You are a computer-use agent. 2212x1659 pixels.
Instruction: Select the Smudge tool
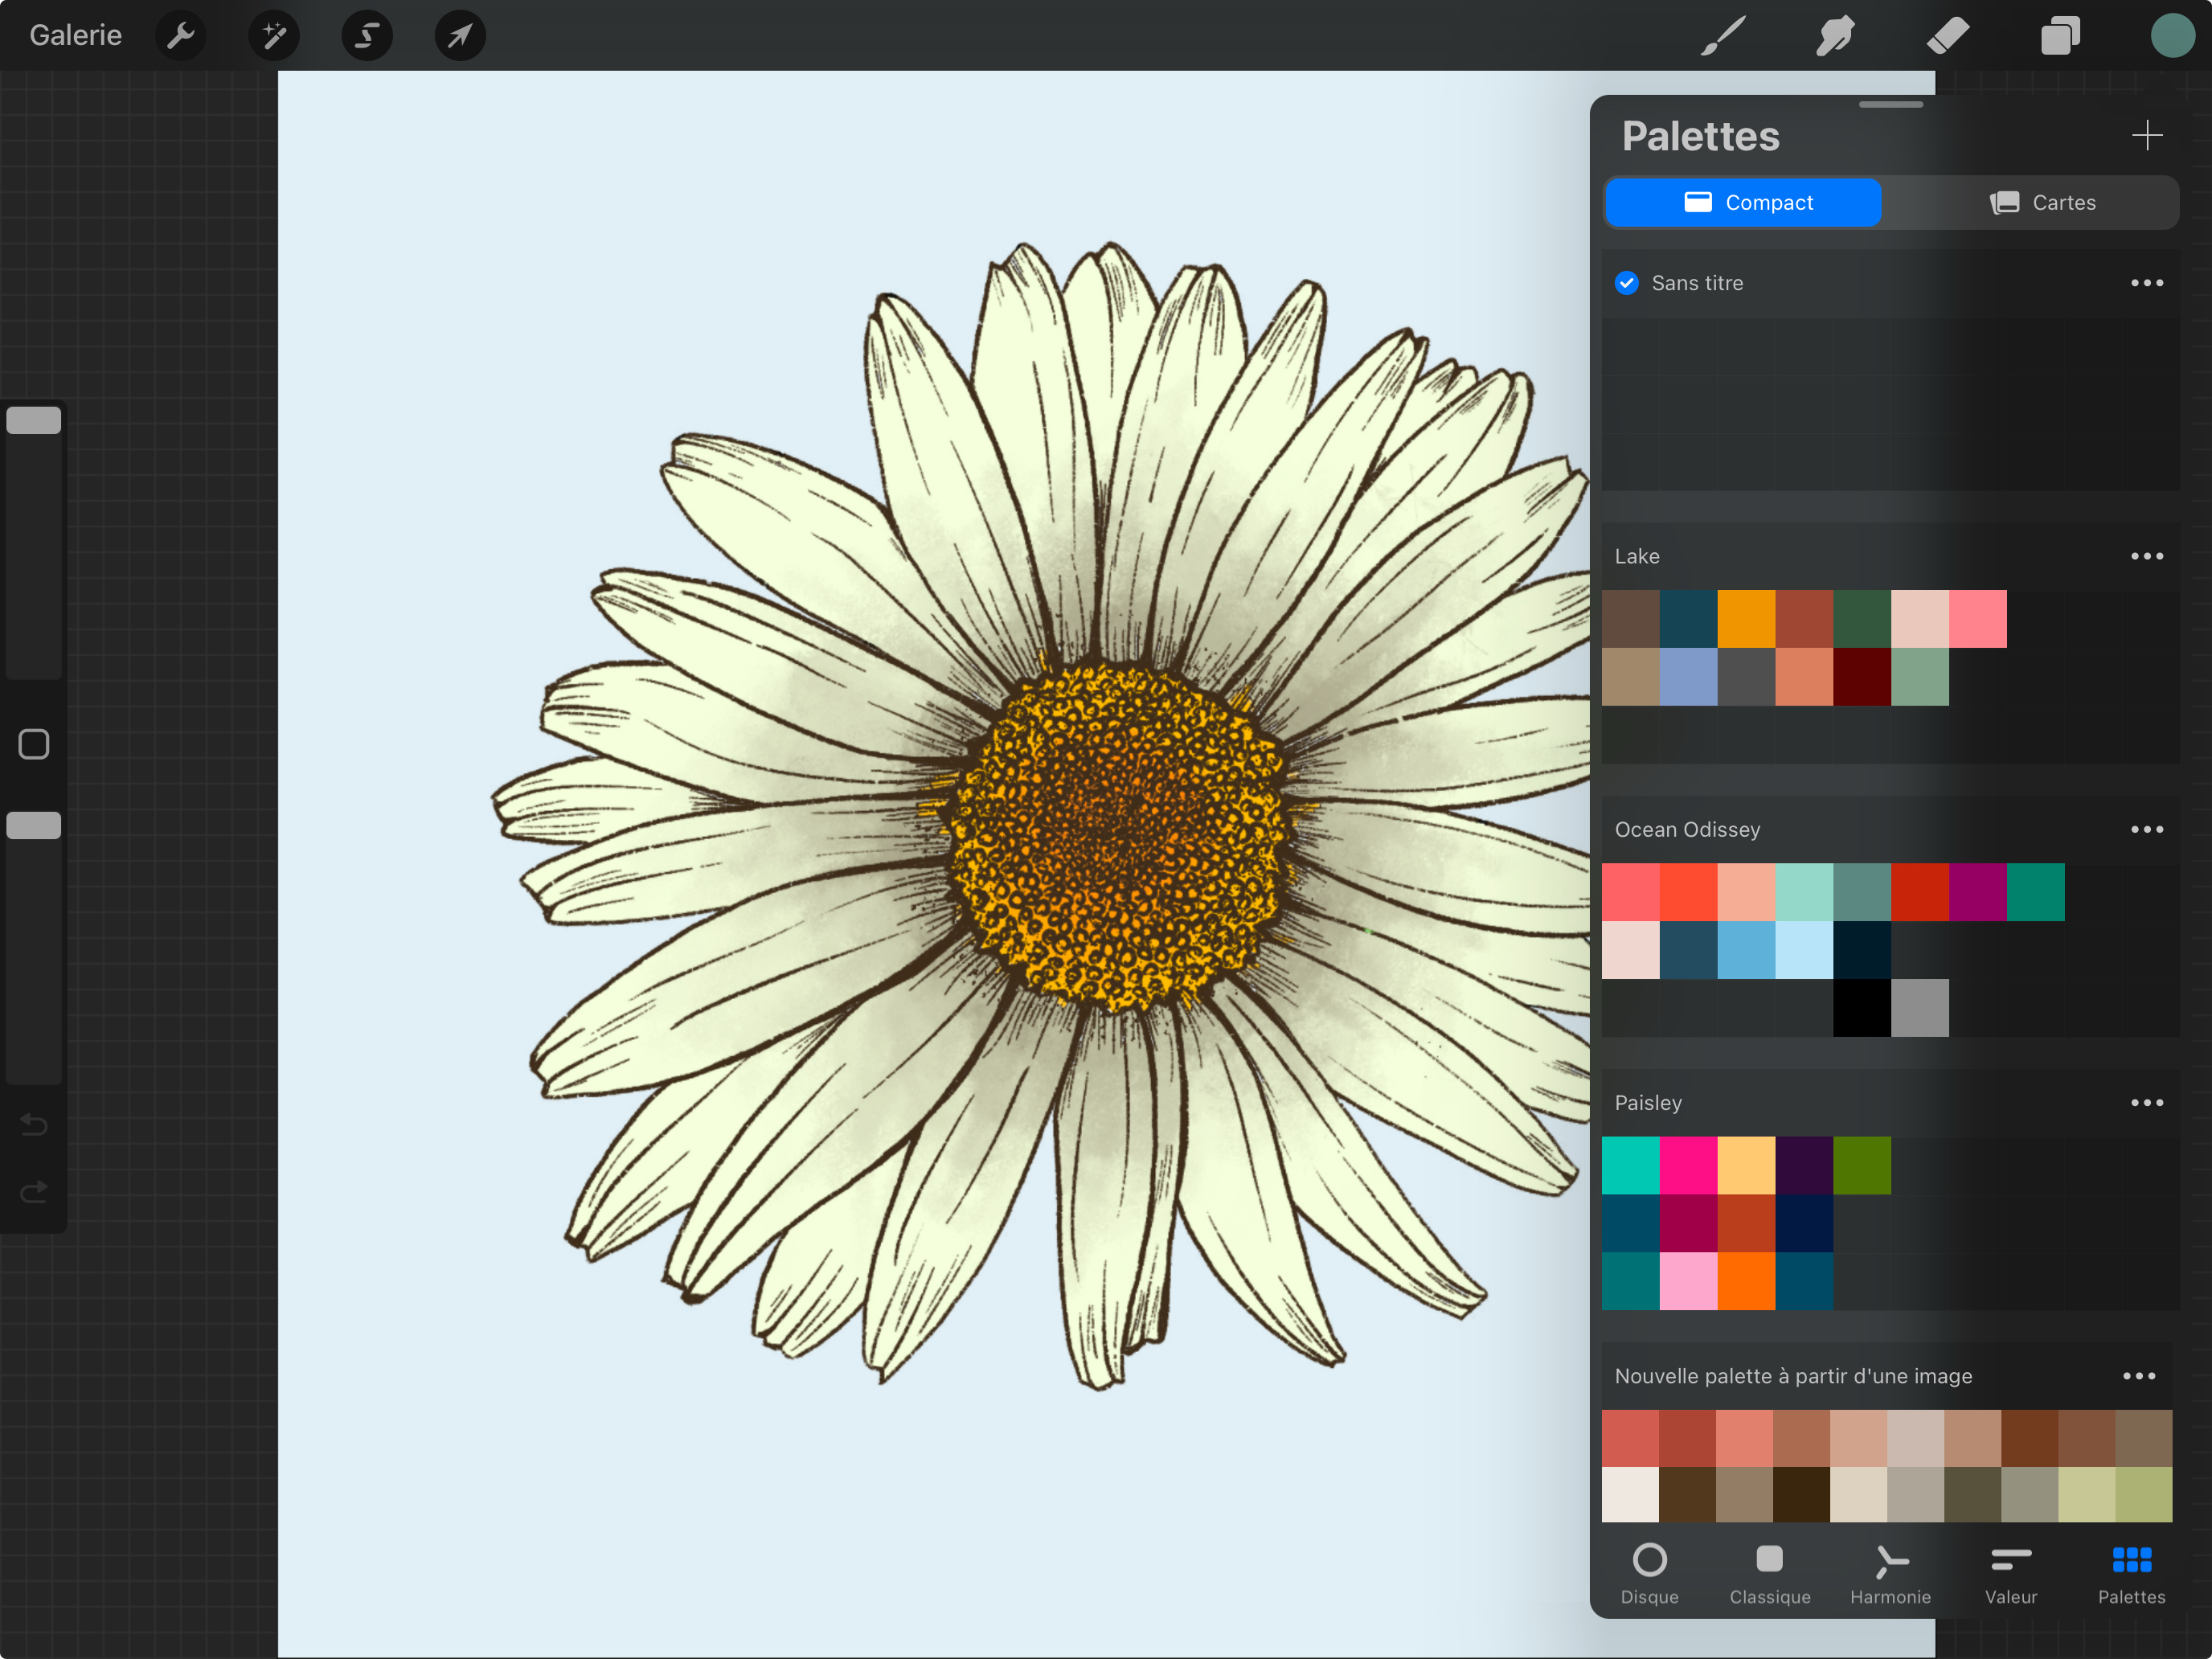coord(1836,36)
